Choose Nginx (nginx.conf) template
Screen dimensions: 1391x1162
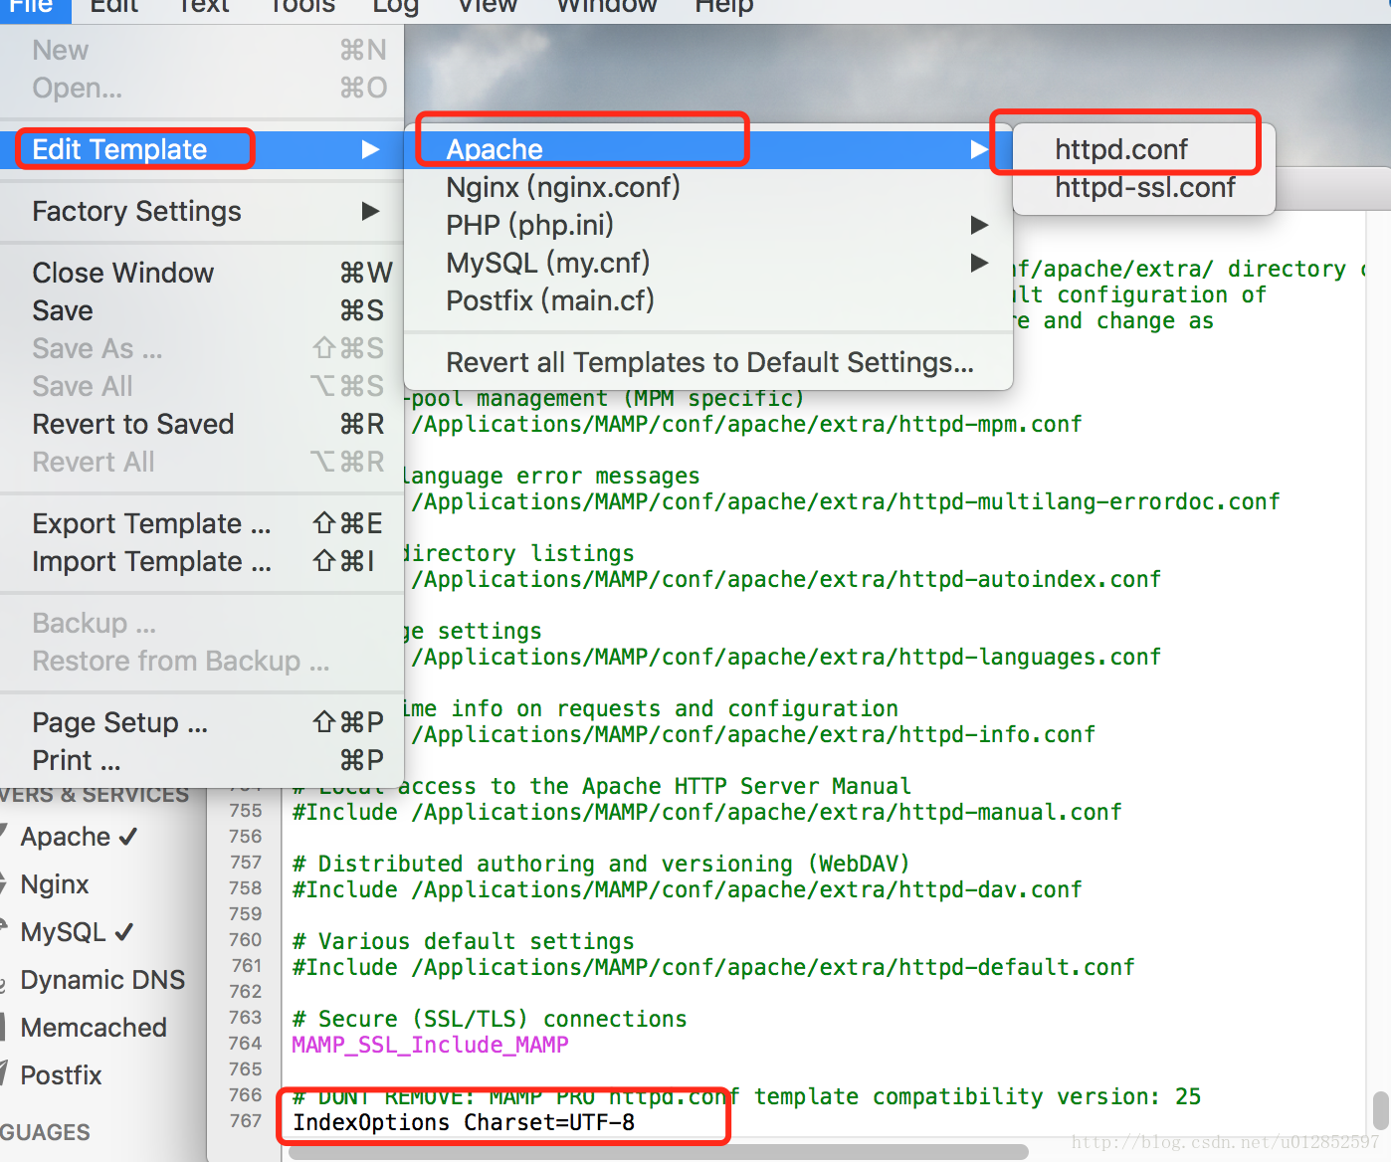point(708,187)
